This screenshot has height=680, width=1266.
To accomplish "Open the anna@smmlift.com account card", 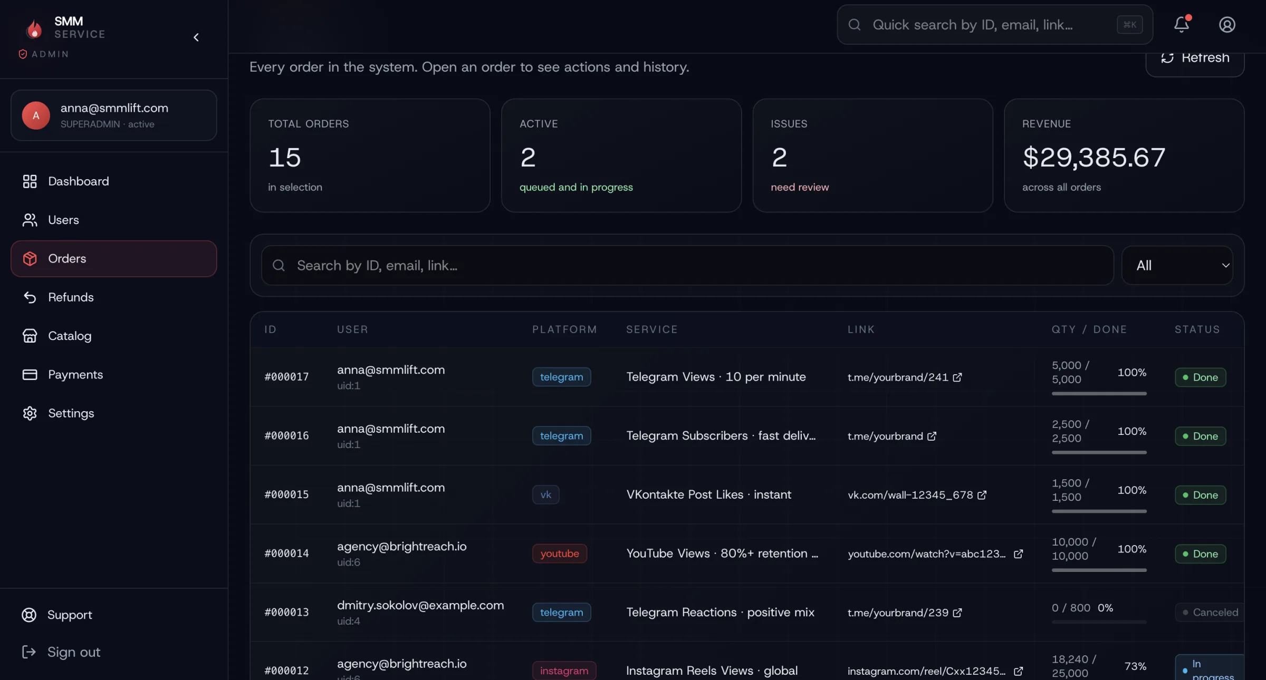I will tap(114, 115).
